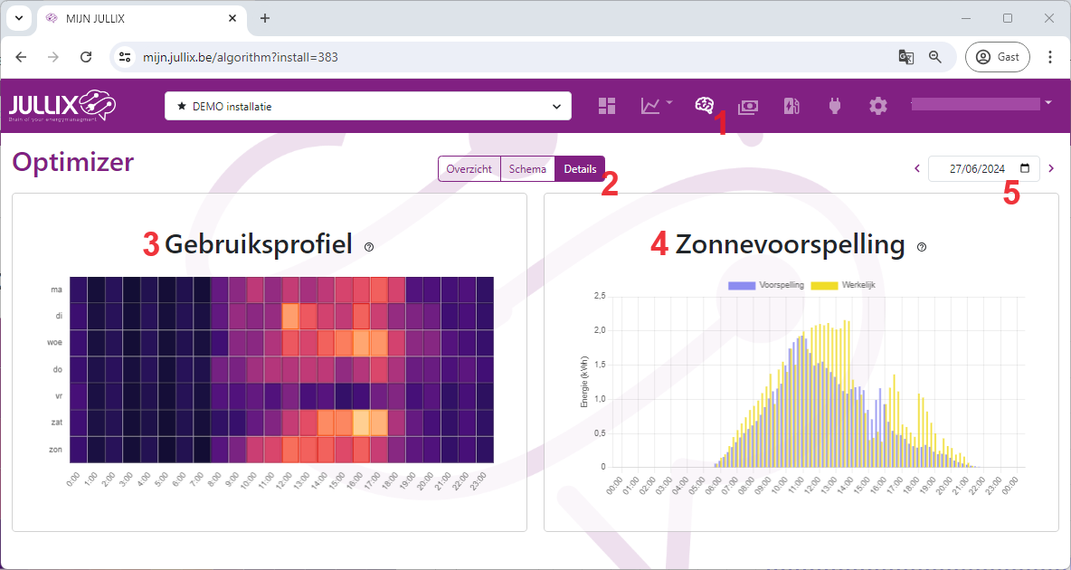Image resolution: width=1071 pixels, height=570 pixels.
Task: Click the Zonnevoorspelling help question icon
Action: (x=921, y=246)
